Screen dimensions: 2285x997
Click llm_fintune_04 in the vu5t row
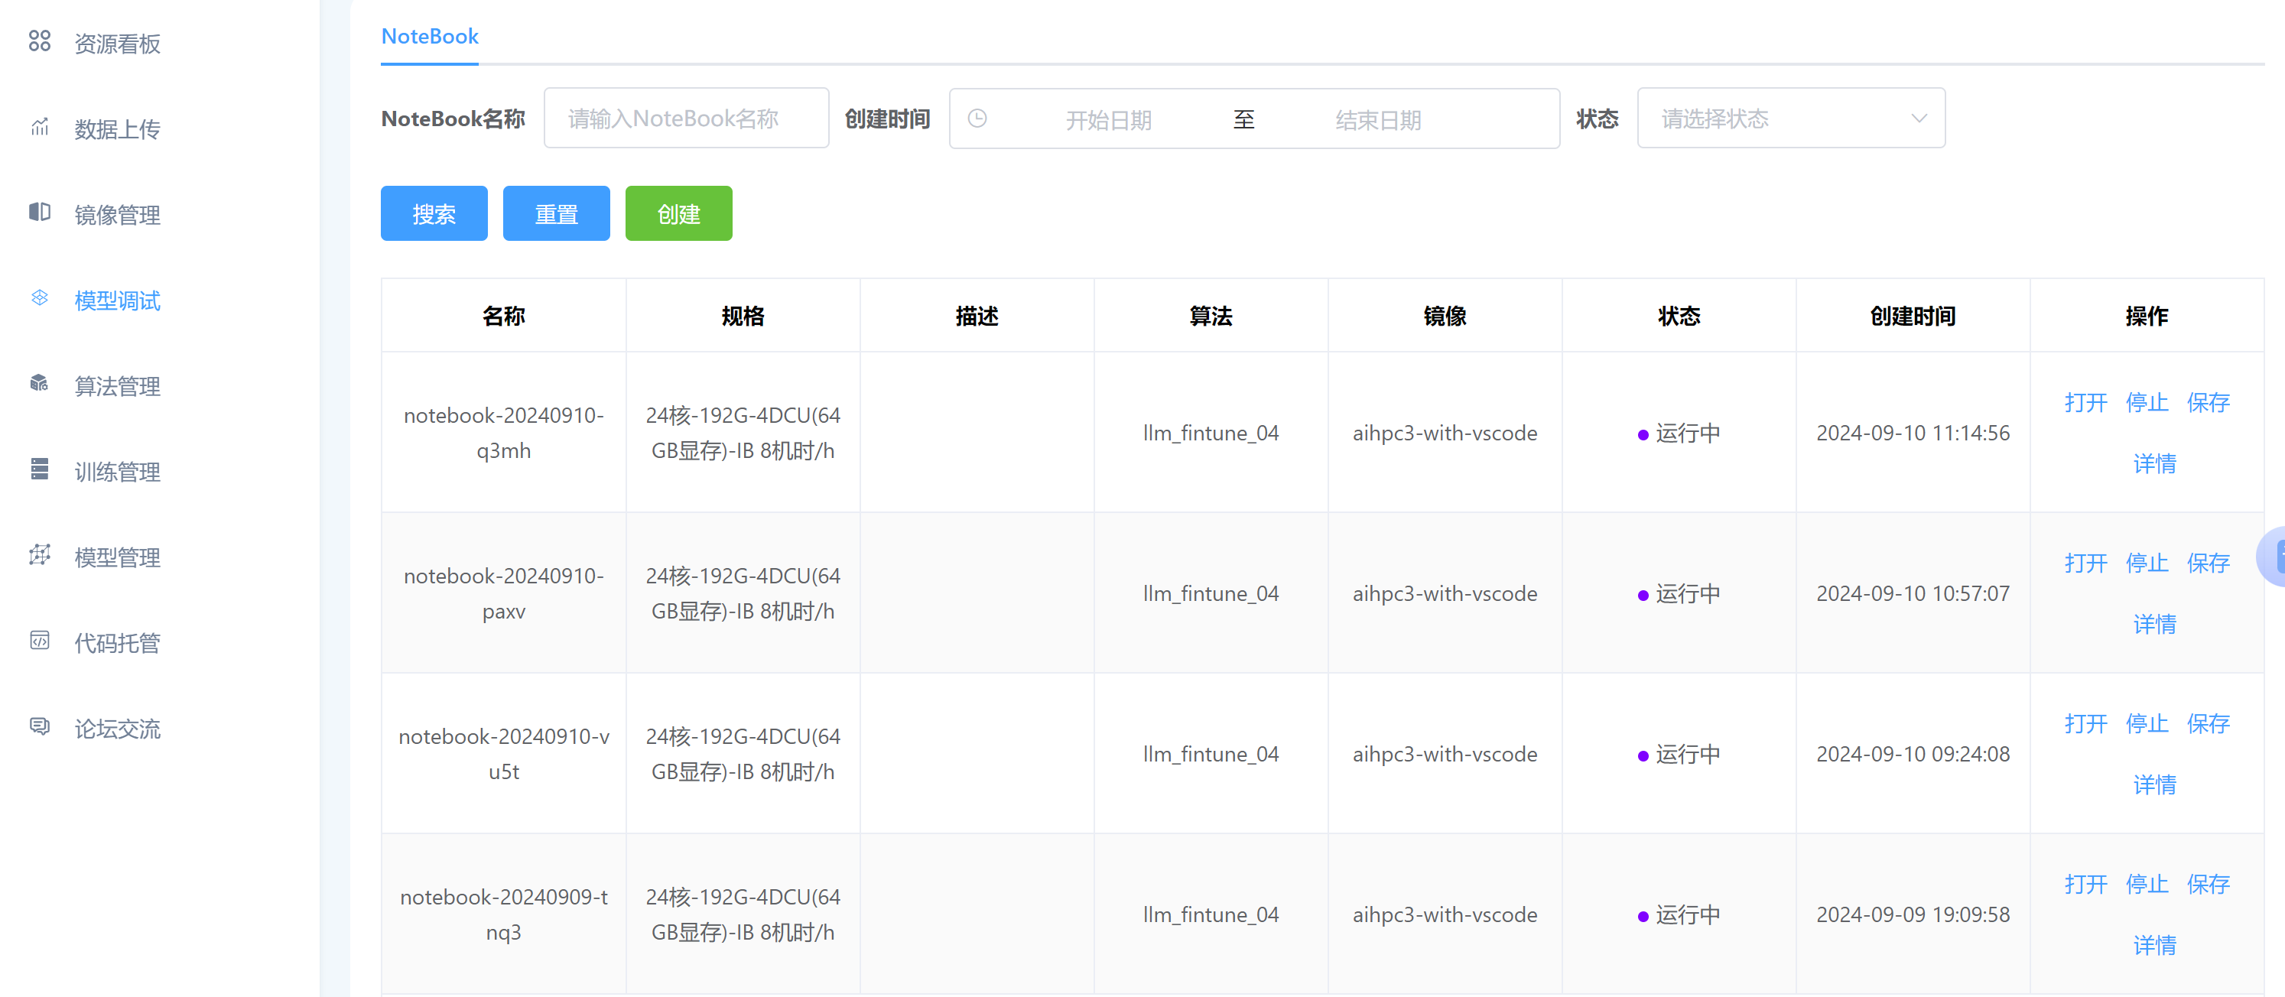(1211, 754)
